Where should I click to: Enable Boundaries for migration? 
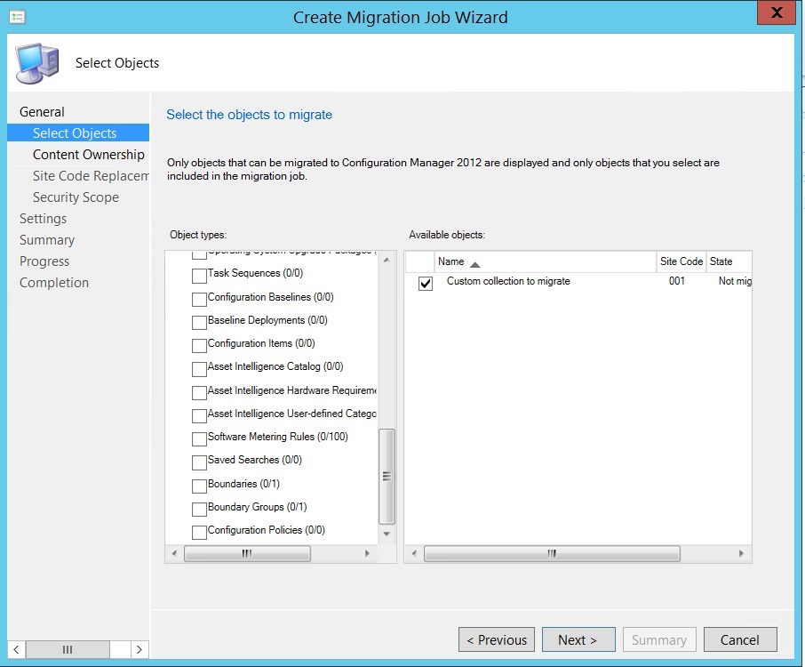200,484
